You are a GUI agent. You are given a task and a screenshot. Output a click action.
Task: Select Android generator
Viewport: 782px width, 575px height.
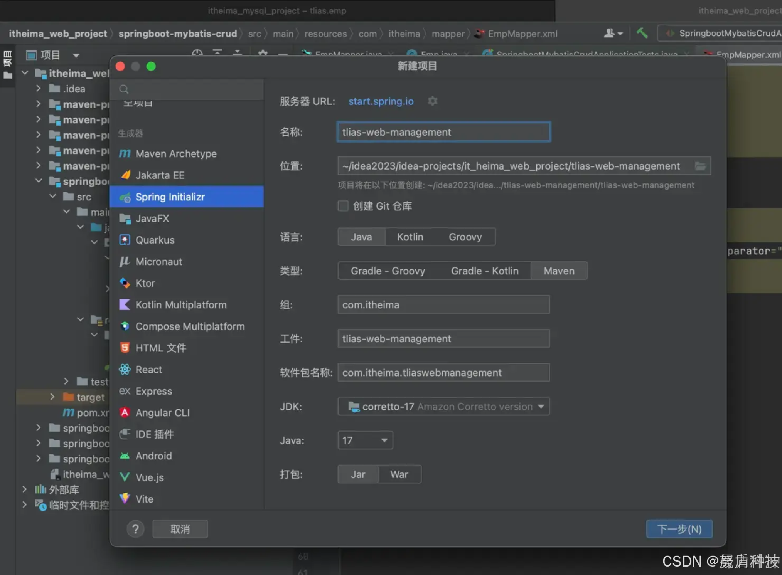[187, 456]
